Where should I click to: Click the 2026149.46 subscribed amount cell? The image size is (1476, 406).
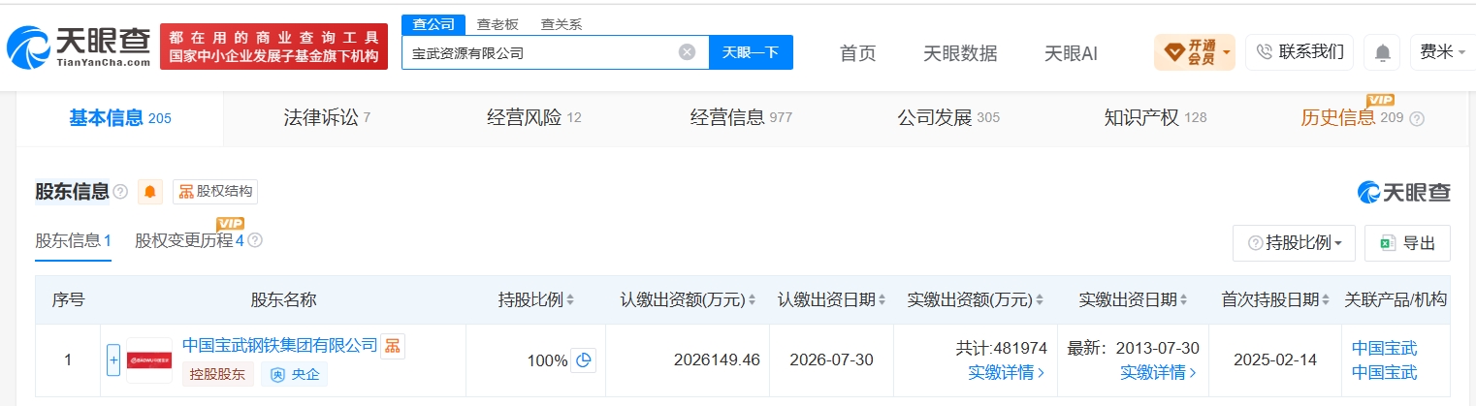pos(716,360)
